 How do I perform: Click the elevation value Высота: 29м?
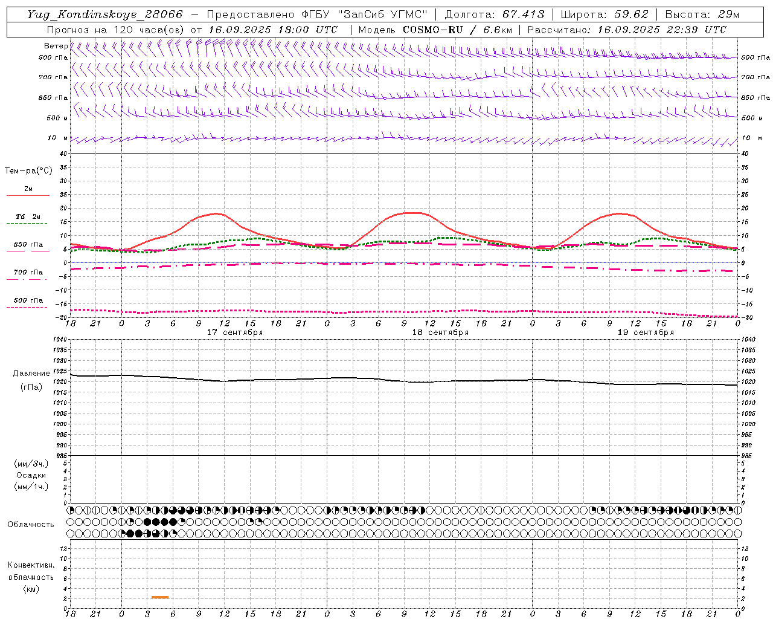(702, 15)
